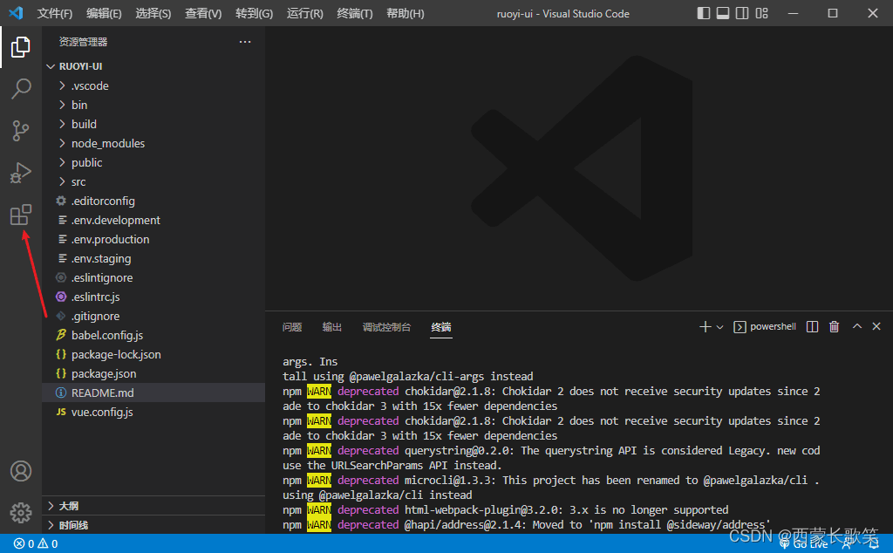Open the Extensions view in activity bar
The image size is (893, 553).
click(x=21, y=215)
